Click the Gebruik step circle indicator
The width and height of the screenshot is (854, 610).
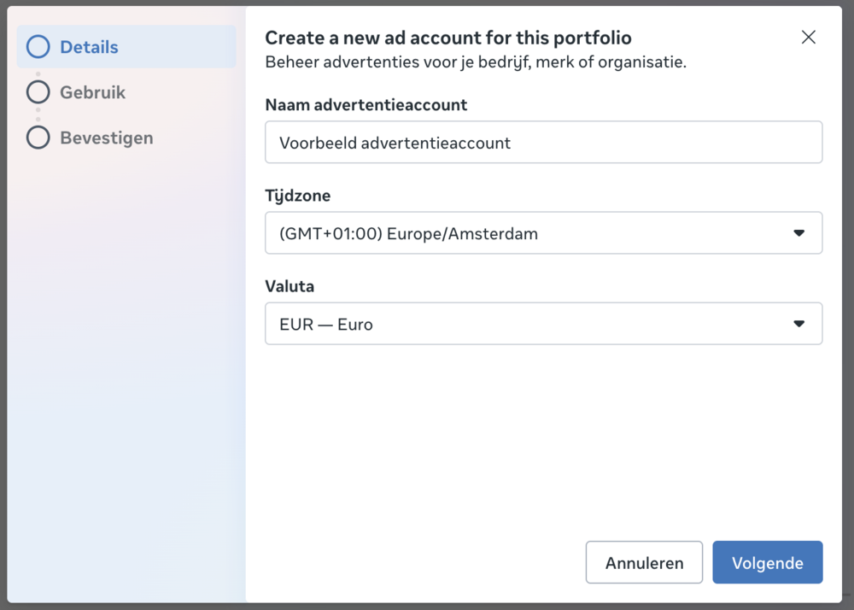(x=38, y=92)
